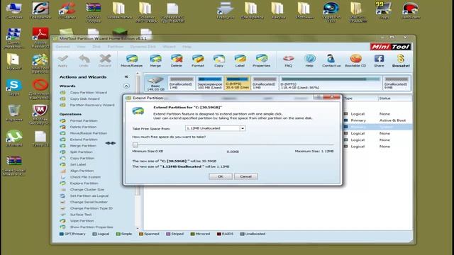Open partition Properties from the toolbar

pos(262,61)
